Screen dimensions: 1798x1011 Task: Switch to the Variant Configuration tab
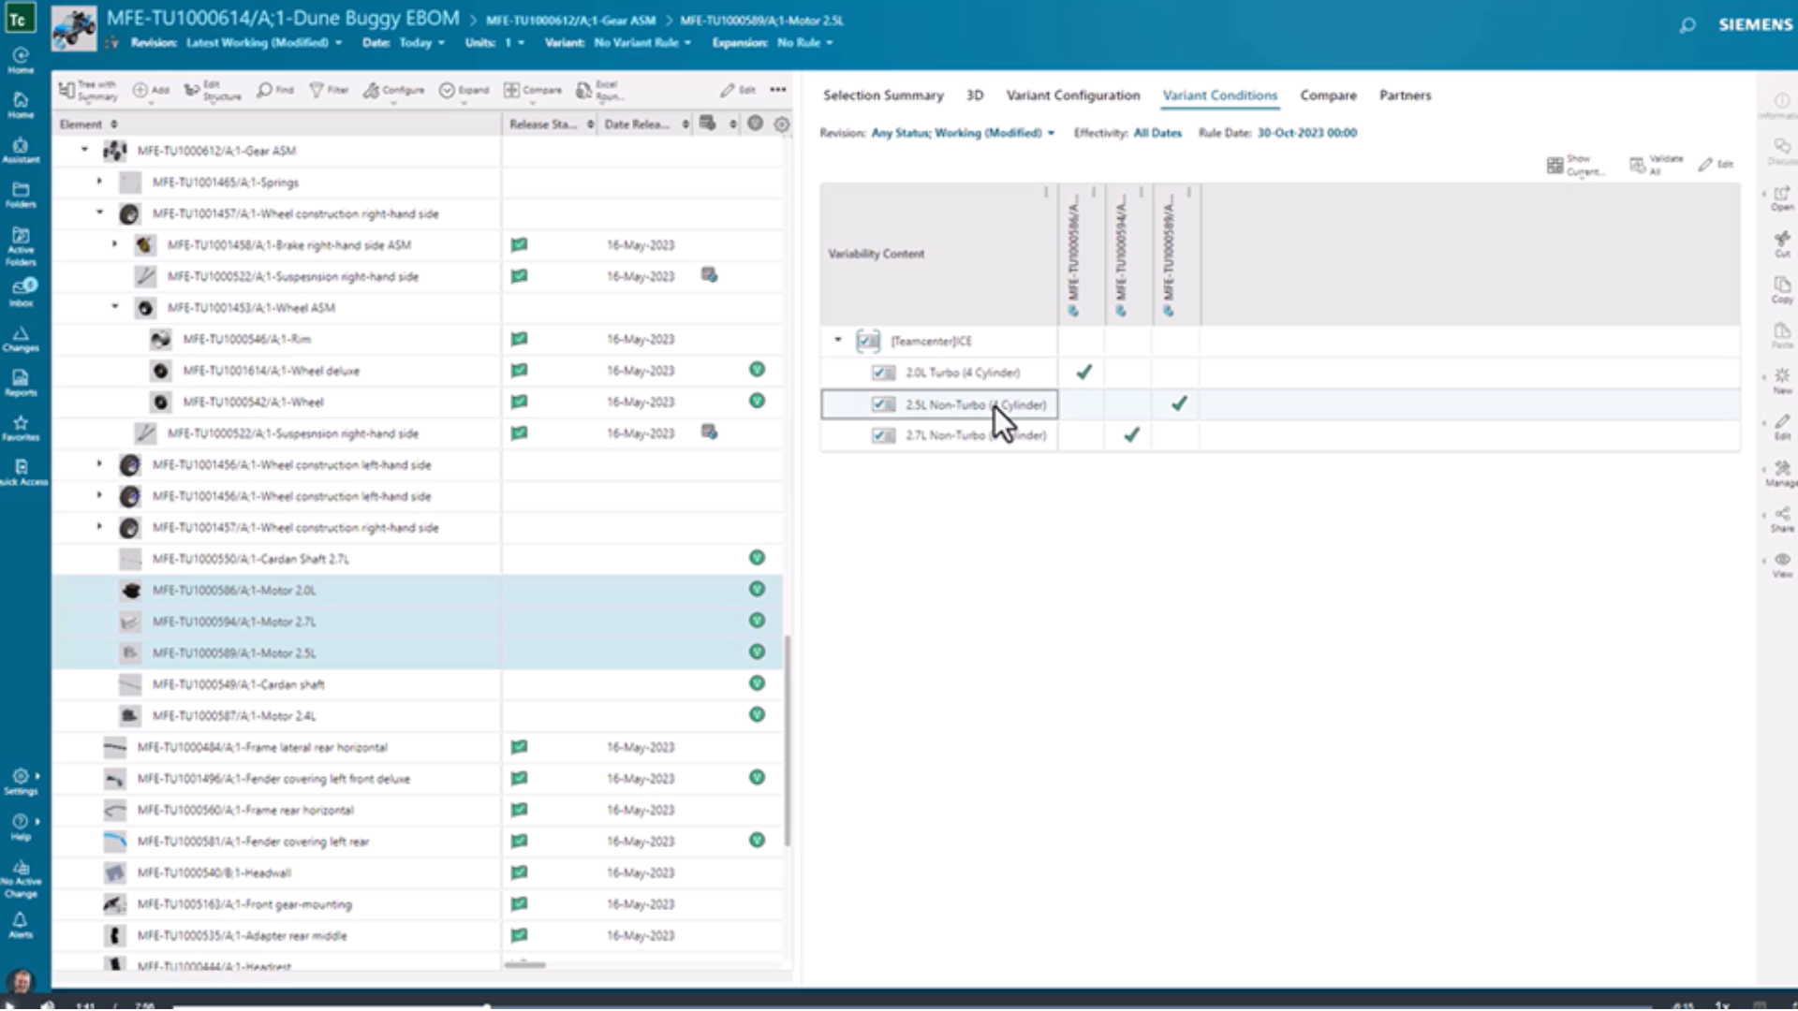[1072, 95]
